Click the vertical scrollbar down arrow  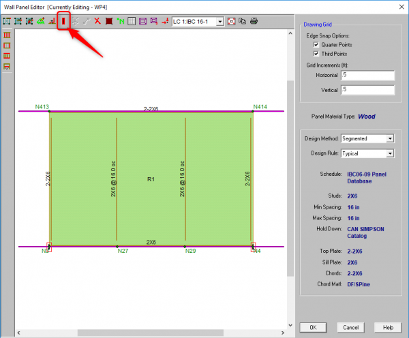(290, 325)
